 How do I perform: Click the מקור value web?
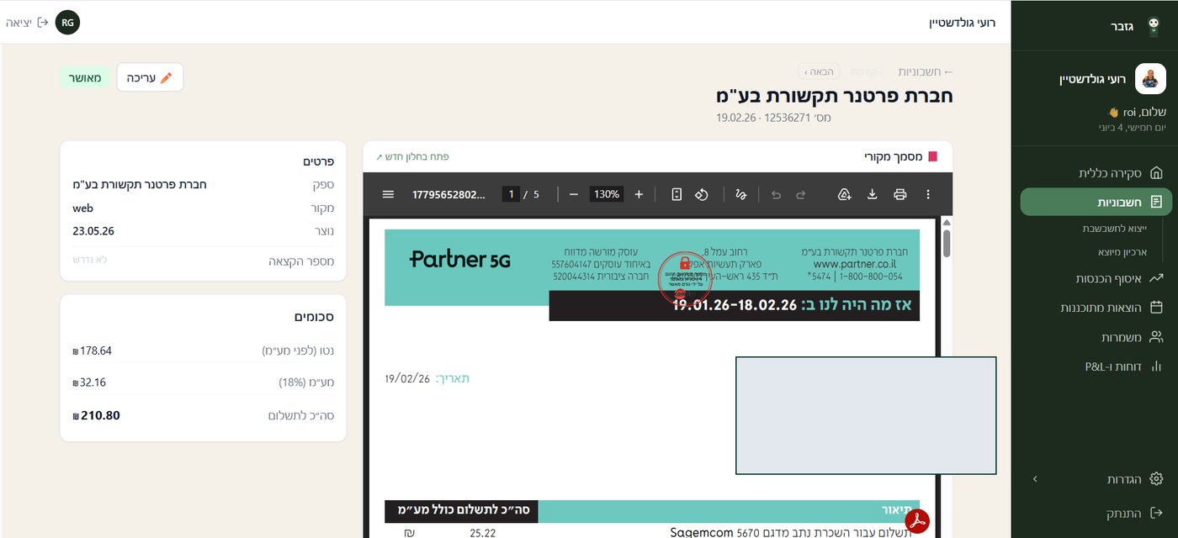click(82, 208)
